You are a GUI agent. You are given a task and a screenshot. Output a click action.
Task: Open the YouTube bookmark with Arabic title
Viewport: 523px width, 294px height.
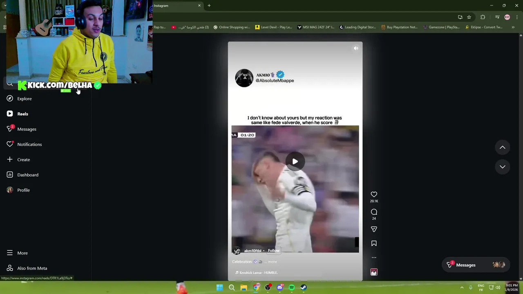[190, 27]
